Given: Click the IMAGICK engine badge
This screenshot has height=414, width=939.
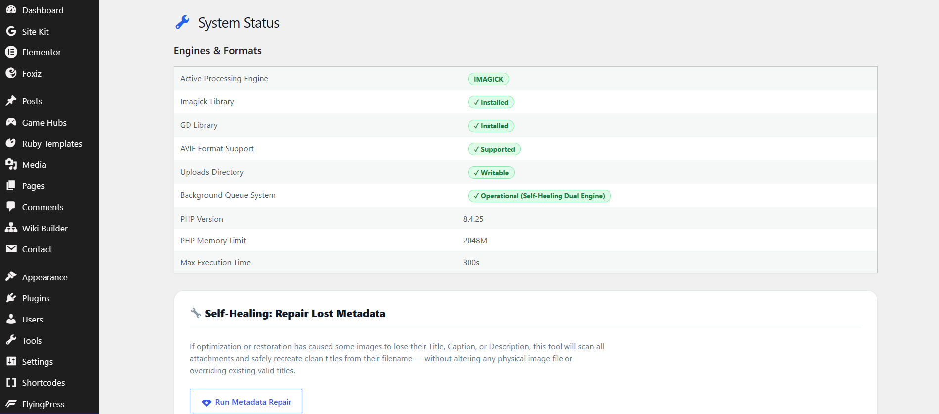Looking at the screenshot, I should [488, 79].
